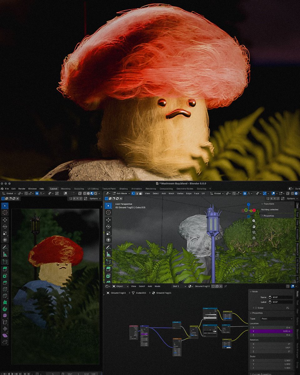The height and width of the screenshot is (375, 300).
Task: Open the Render menu
Action: click(x=22, y=189)
